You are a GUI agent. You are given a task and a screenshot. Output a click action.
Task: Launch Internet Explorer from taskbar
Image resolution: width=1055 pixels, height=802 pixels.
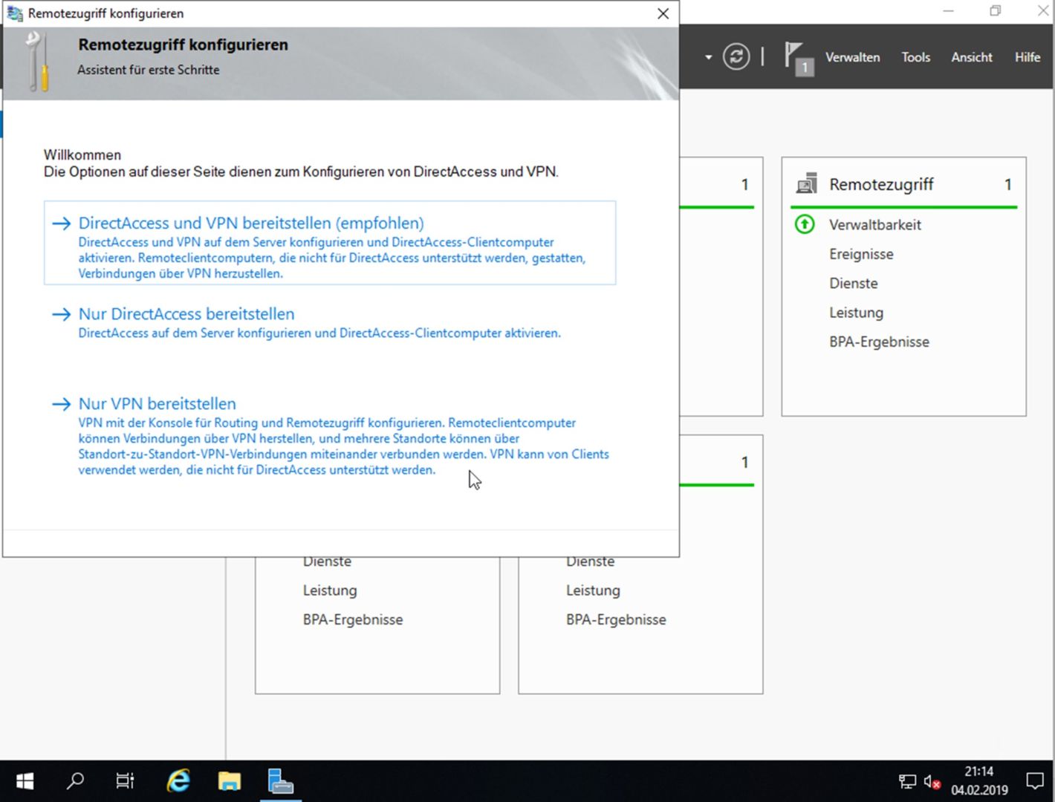(x=178, y=781)
